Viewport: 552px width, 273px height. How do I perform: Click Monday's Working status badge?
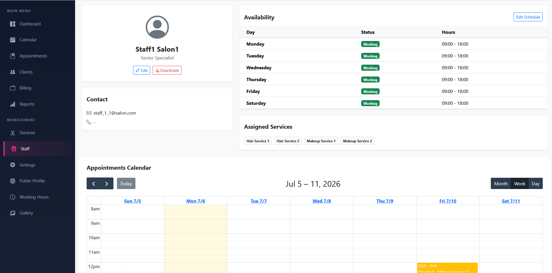[370, 44]
